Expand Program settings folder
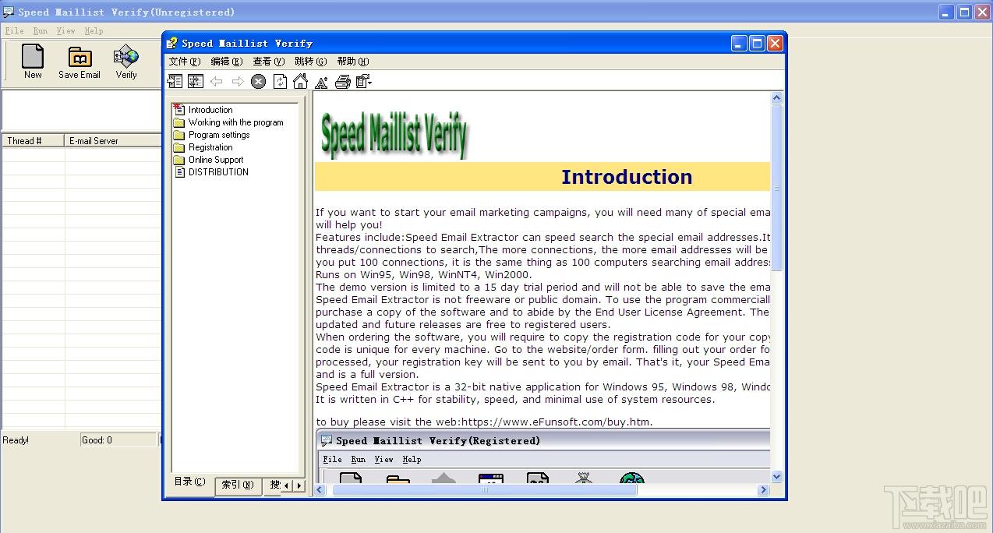This screenshot has height=533, width=993. [211, 135]
